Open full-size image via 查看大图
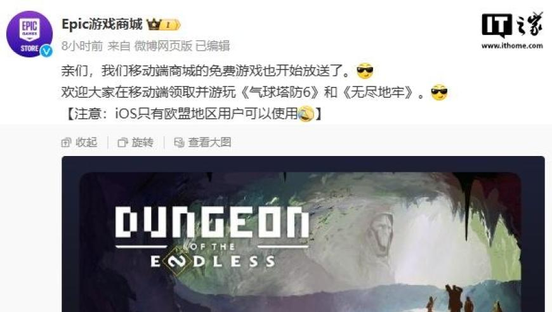This screenshot has height=312, width=552. 203,143
